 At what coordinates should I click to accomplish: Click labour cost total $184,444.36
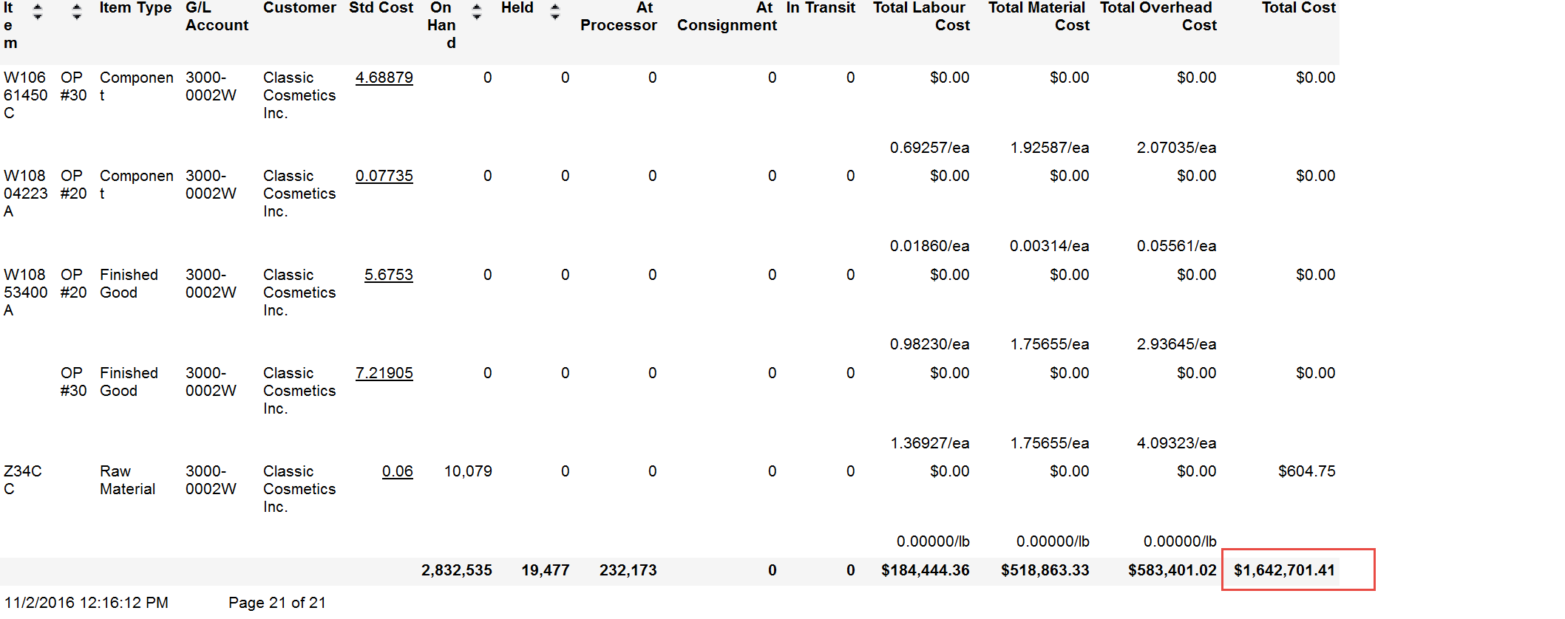(x=925, y=570)
